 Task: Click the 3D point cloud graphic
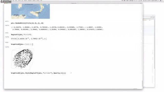[23, 59]
